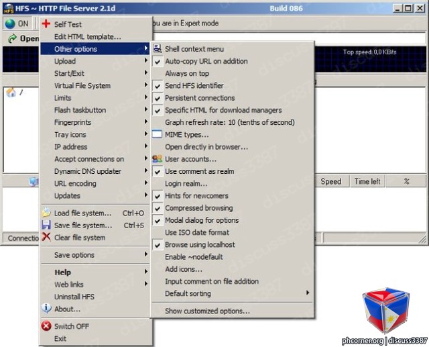Toggle Compressed browsing
This screenshot has width=429, height=347.
pyautogui.click(x=233, y=208)
